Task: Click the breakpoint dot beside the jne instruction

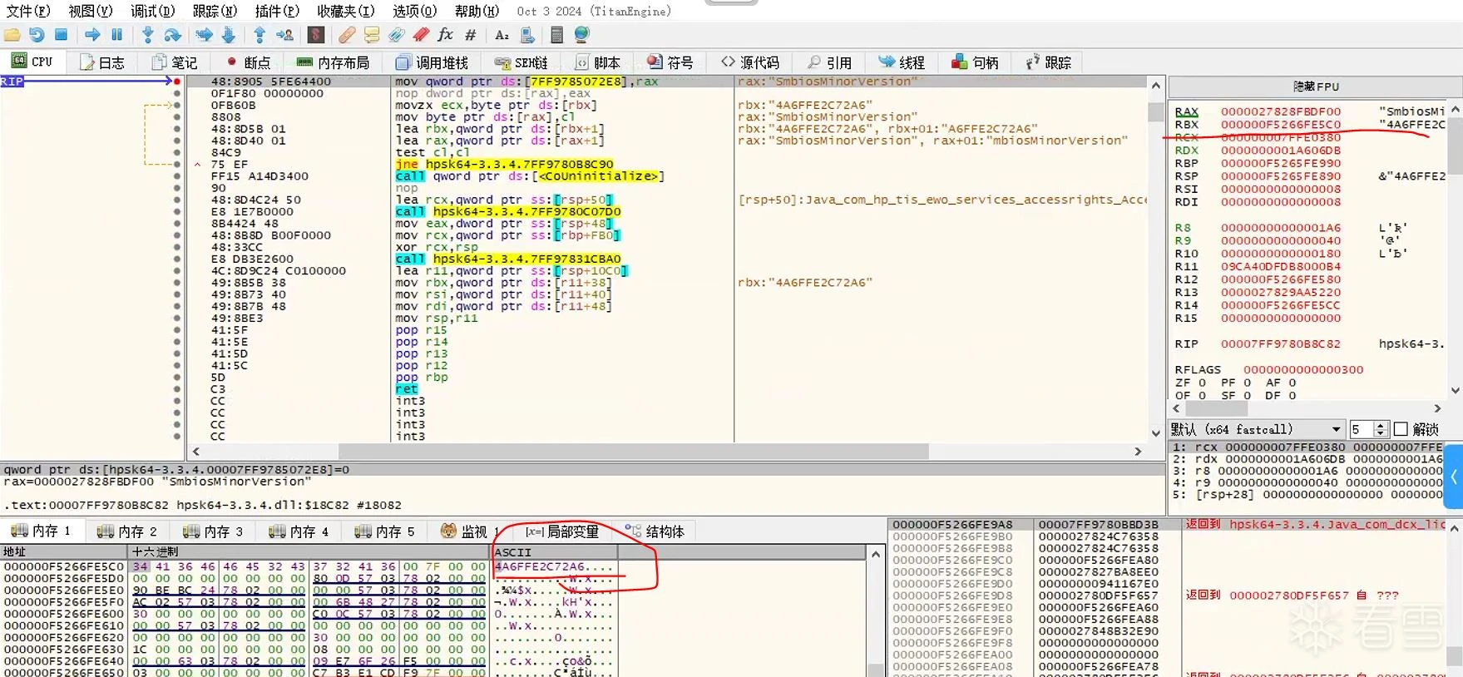Action: click(x=176, y=164)
